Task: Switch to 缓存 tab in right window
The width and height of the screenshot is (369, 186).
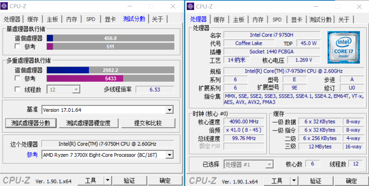Action: tap(219, 19)
